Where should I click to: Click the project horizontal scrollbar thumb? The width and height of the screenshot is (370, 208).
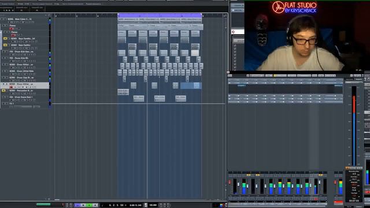(x=57, y=199)
